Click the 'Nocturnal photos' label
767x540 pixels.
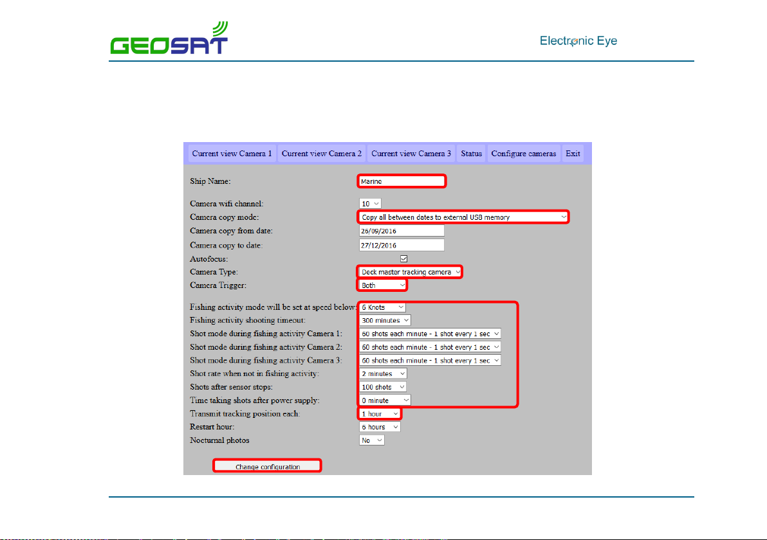[219, 440]
